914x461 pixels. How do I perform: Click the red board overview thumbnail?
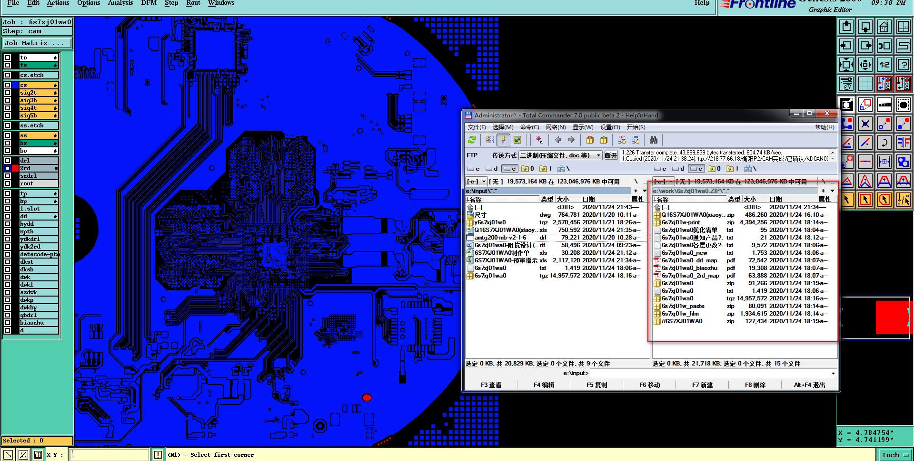(x=892, y=317)
